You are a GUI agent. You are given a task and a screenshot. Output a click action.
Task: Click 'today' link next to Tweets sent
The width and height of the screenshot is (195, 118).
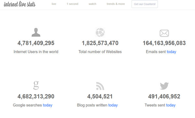(171, 105)
